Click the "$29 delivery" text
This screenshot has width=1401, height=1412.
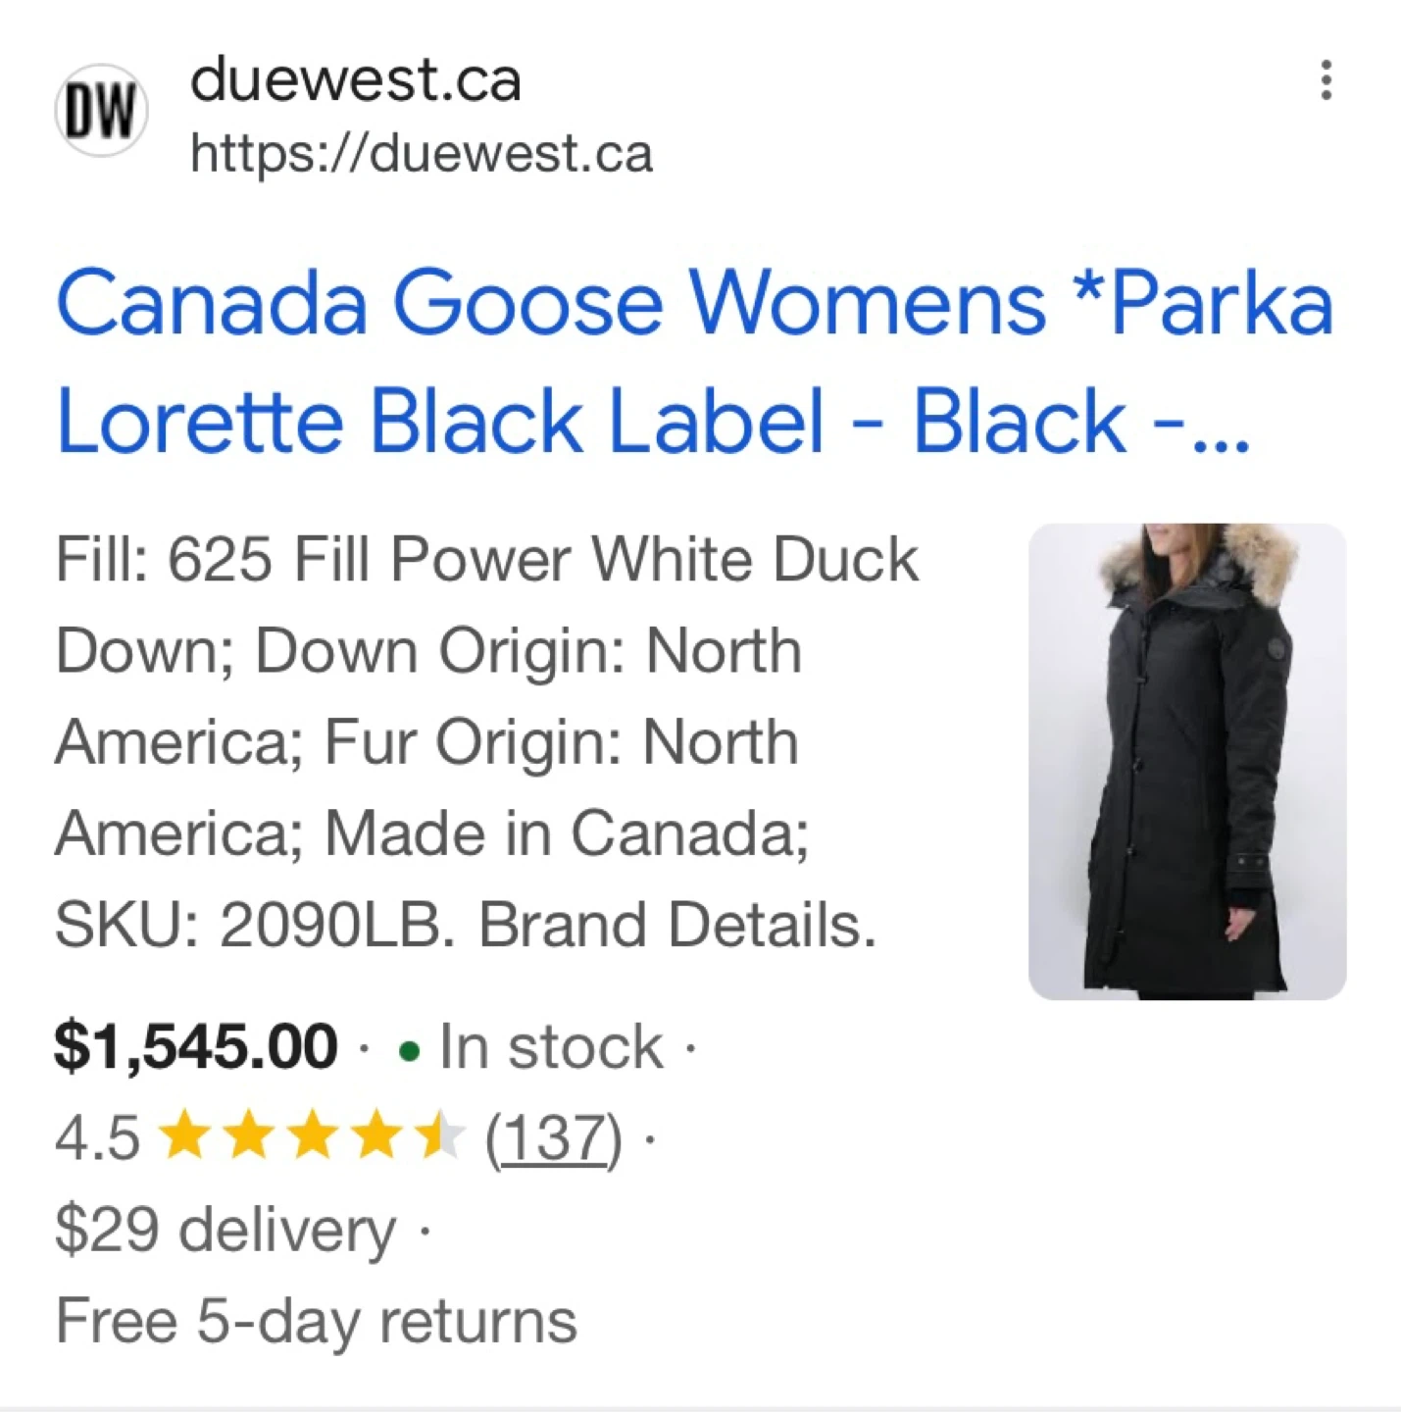(225, 1230)
